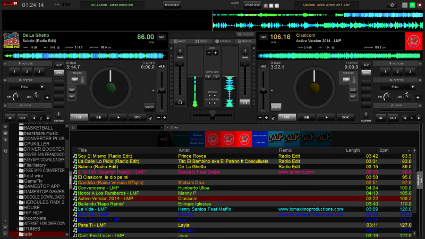The image size is (425, 239).
Task: Click the pitch plus icon on left deck
Action: pyautogui.click(x=165, y=117)
